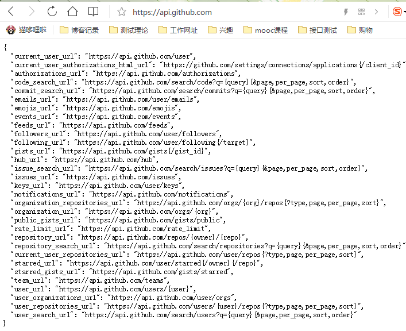Click the "current_user_repositories_url" line
Image resolution: width=406 pixels, height=331 pixels.
pyautogui.click(x=187, y=255)
